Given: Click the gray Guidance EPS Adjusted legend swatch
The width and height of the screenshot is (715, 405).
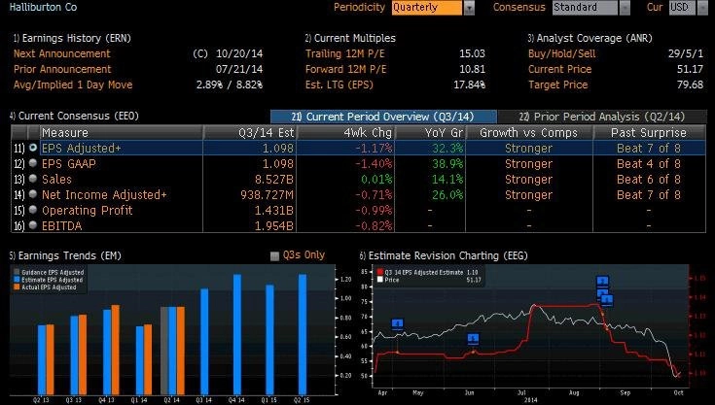Looking at the screenshot, I should click(x=17, y=272).
